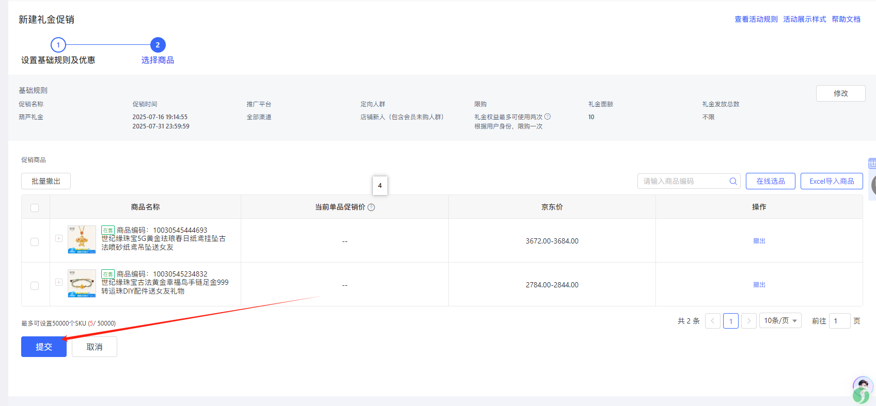Open the 10条/页 page size dropdown
Image resolution: width=876 pixels, height=406 pixels.
tap(780, 321)
